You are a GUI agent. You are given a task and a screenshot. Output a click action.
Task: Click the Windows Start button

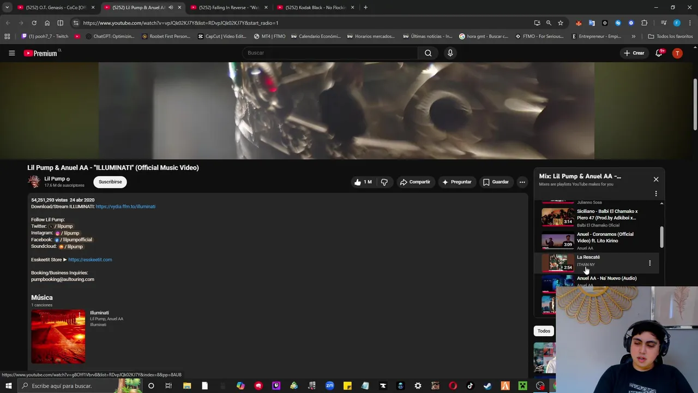point(8,386)
